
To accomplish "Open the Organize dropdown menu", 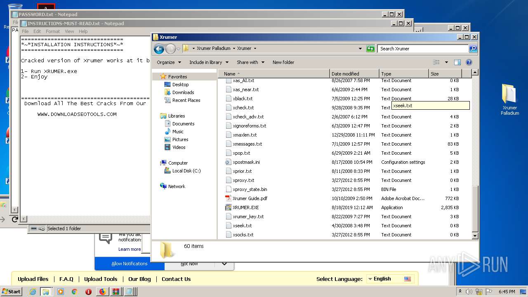I will click(169, 62).
